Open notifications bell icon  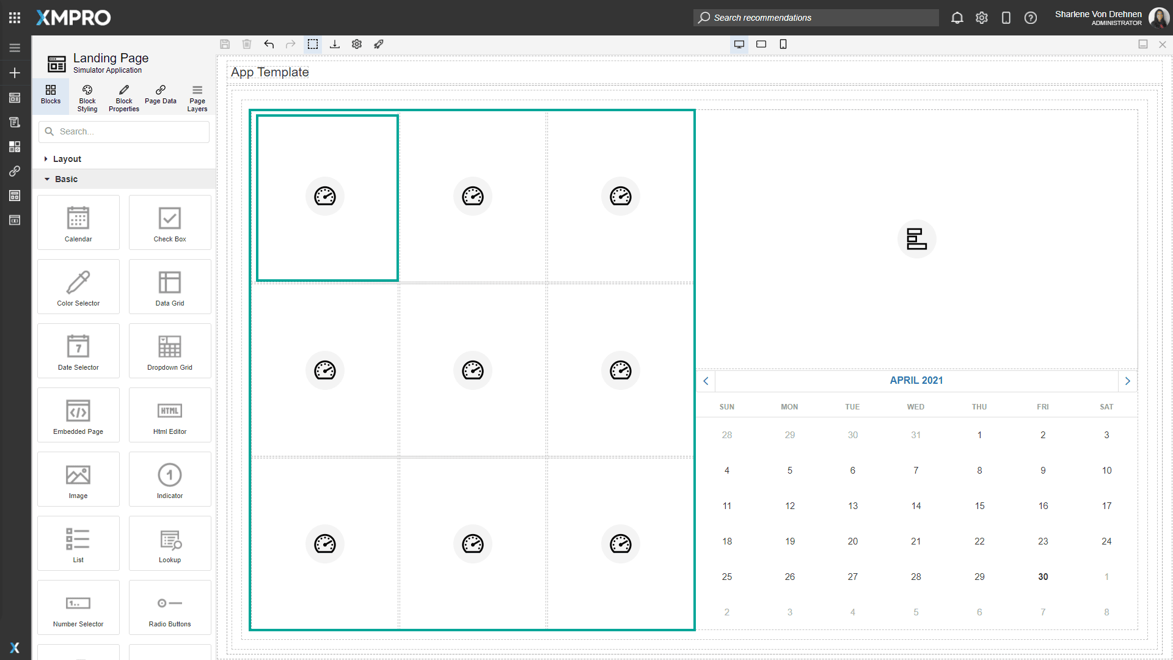tap(957, 18)
